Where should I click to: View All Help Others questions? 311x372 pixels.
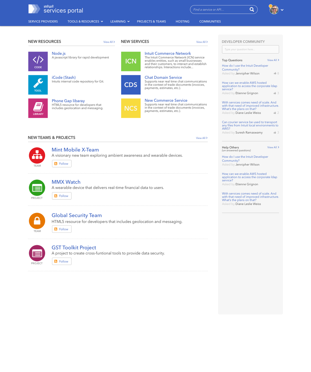tap(273, 147)
